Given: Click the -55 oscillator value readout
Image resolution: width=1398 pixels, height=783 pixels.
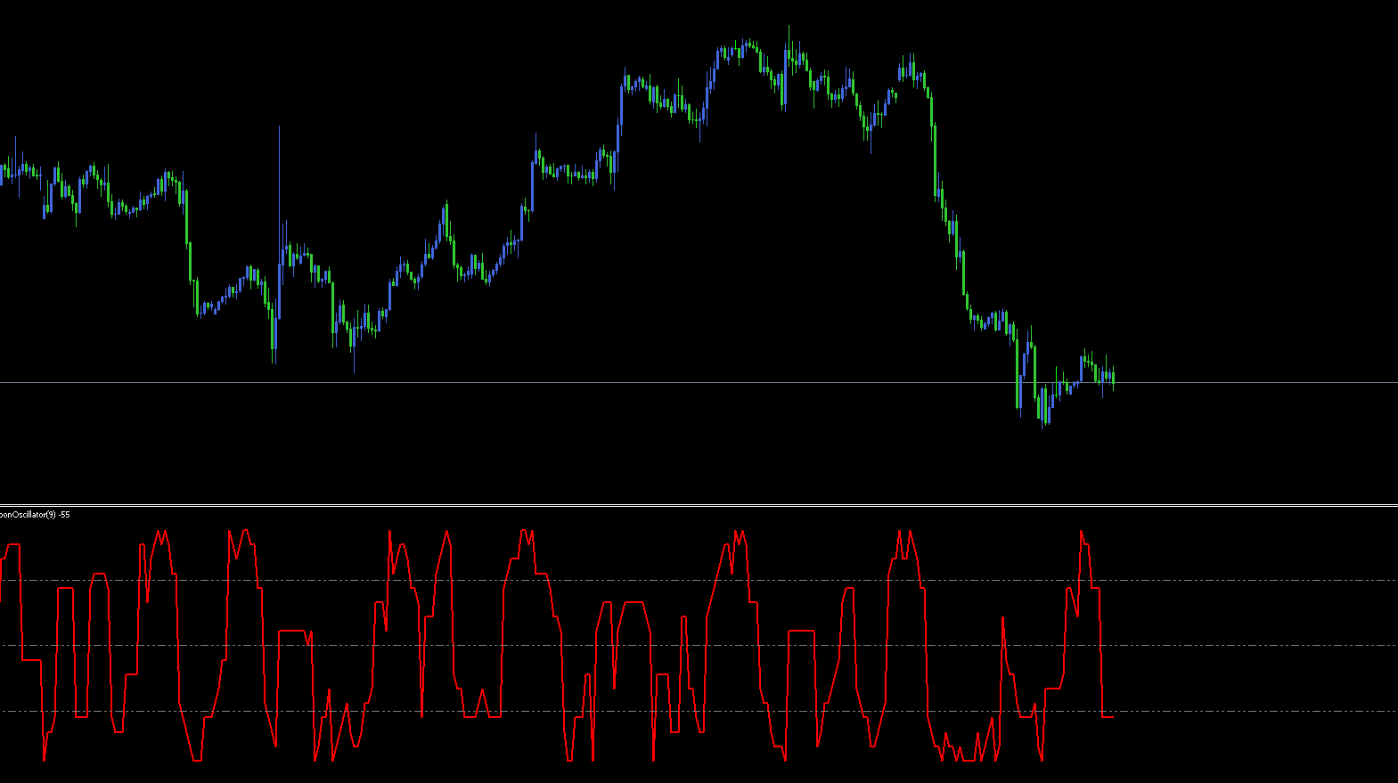Looking at the screenshot, I should (x=64, y=515).
